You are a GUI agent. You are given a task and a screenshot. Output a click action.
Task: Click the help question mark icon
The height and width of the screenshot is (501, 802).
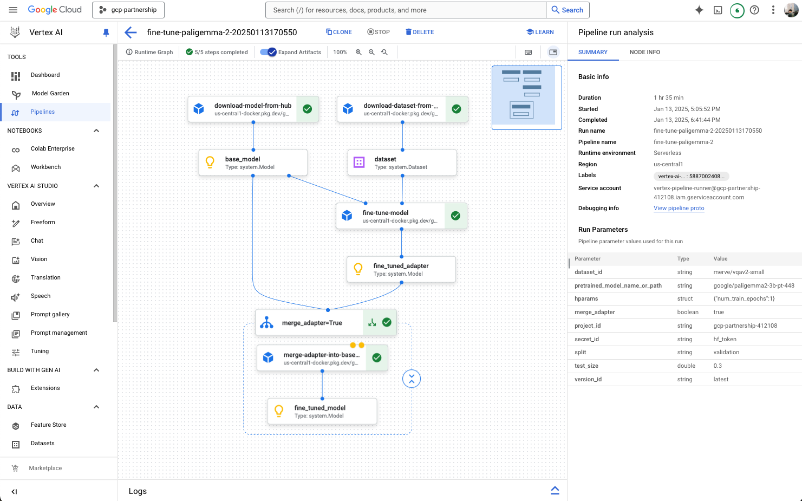754,10
